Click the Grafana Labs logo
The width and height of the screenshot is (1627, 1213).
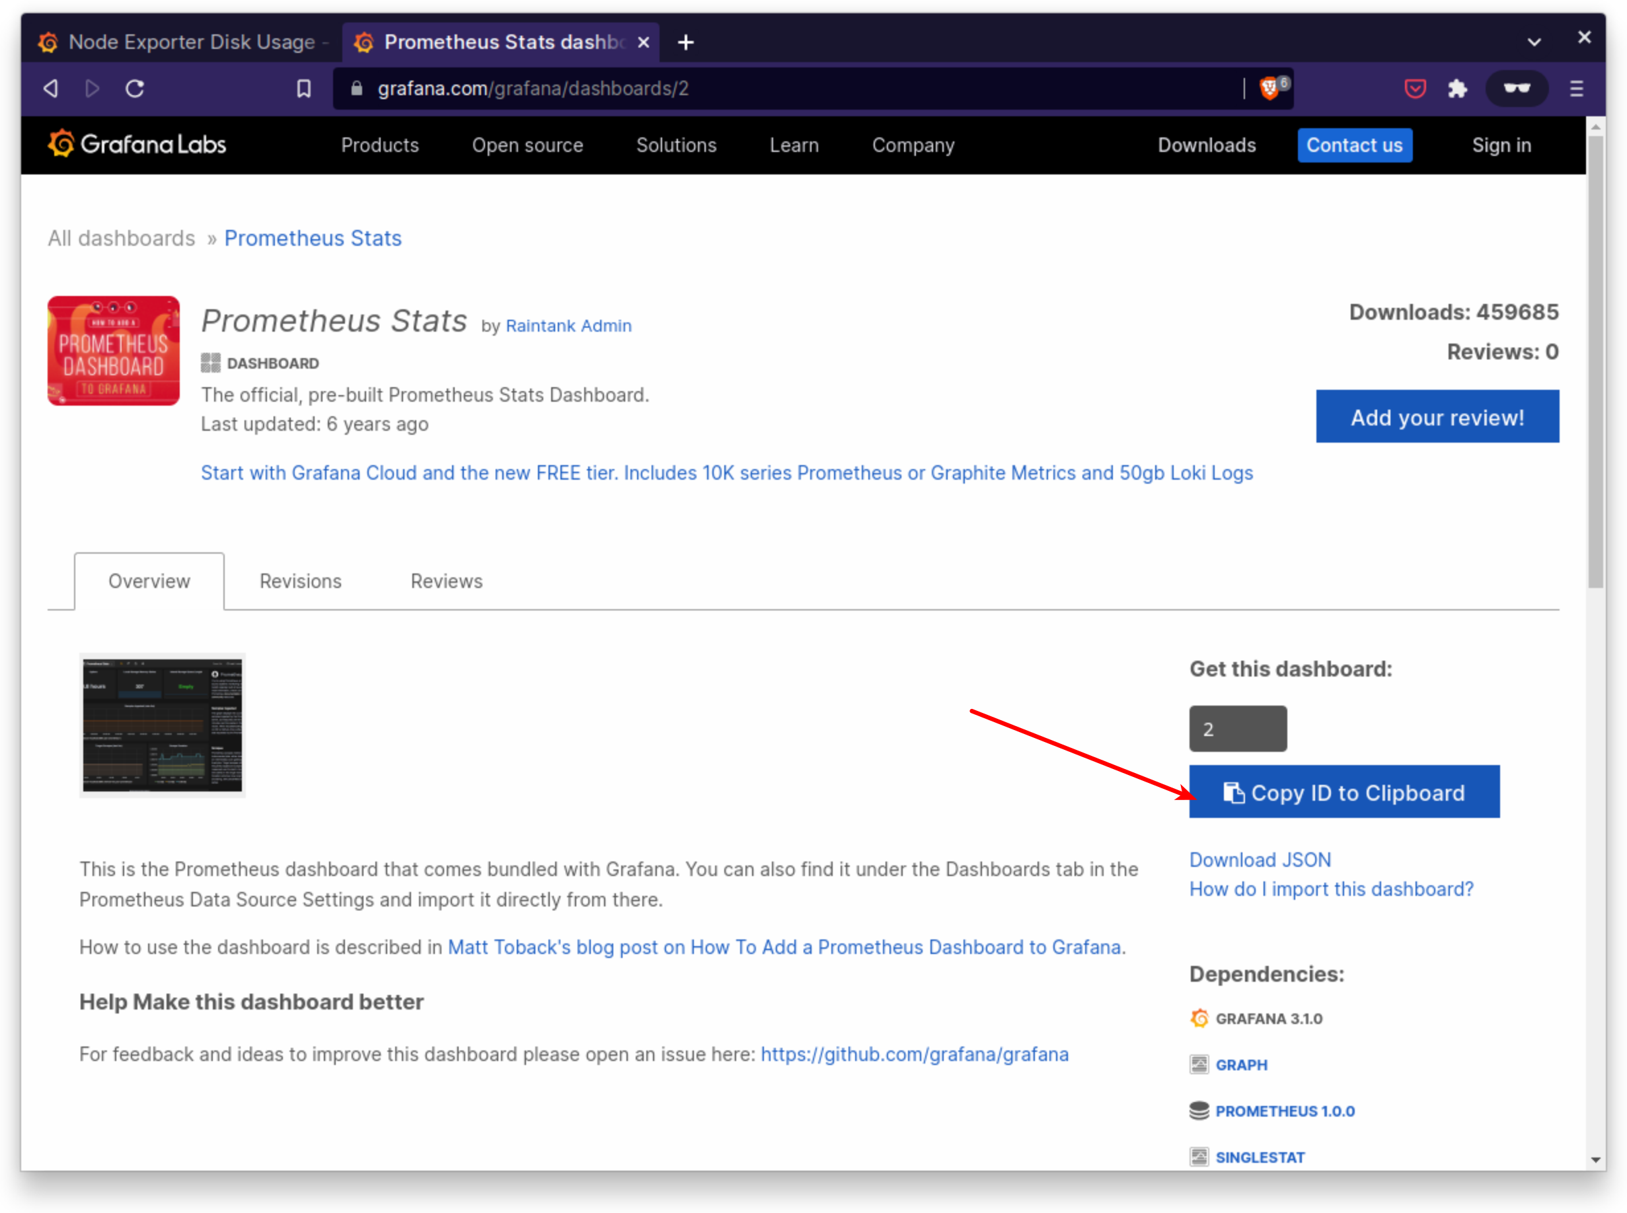(137, 145)
